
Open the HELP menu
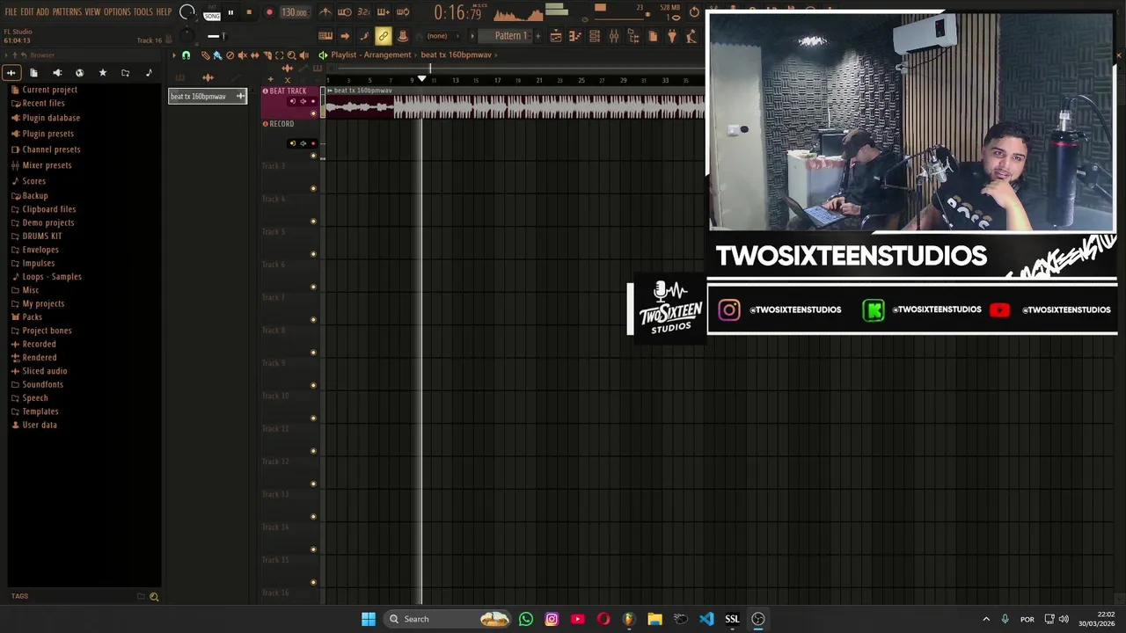click(x=164, y=11)
